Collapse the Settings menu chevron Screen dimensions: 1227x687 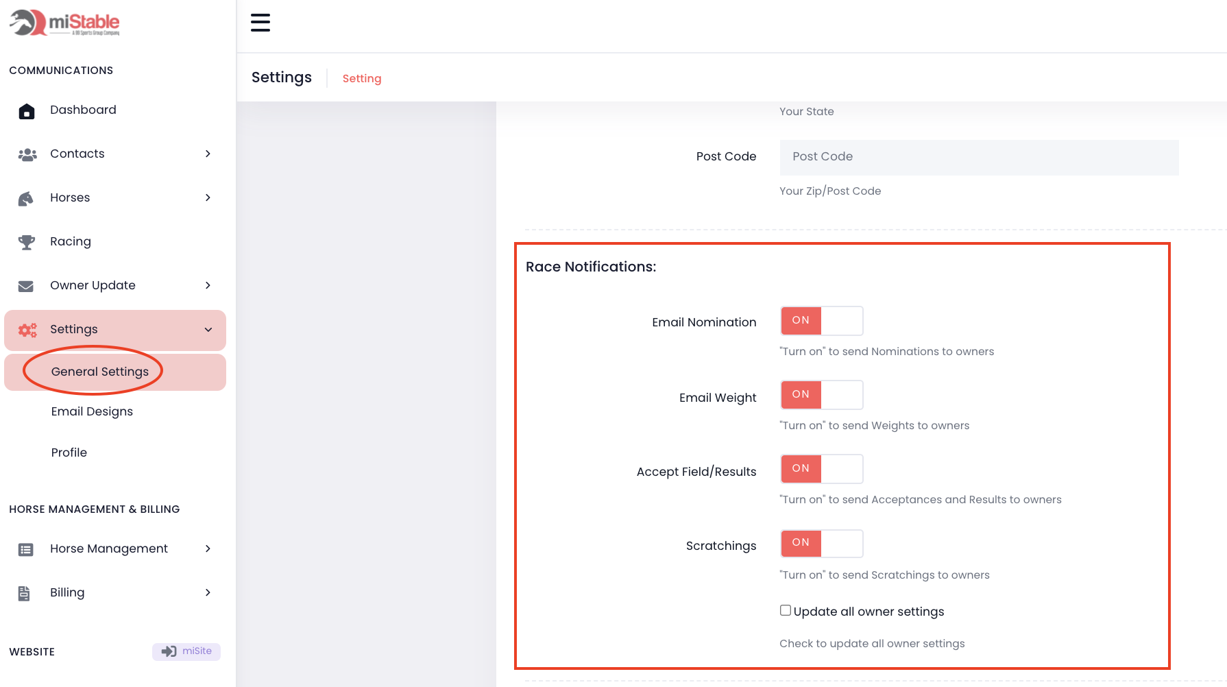pyautogui.click(x=208, y=330)
